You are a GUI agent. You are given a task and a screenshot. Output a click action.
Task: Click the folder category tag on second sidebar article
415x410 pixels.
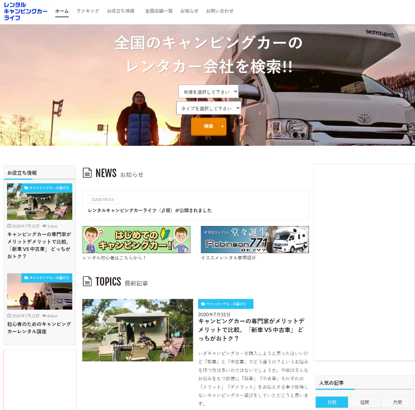[47, 278]
